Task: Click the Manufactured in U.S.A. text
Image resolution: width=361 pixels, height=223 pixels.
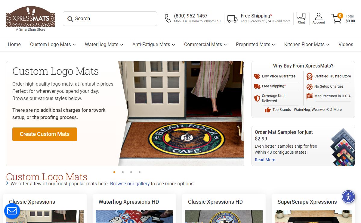Action: 333,96
